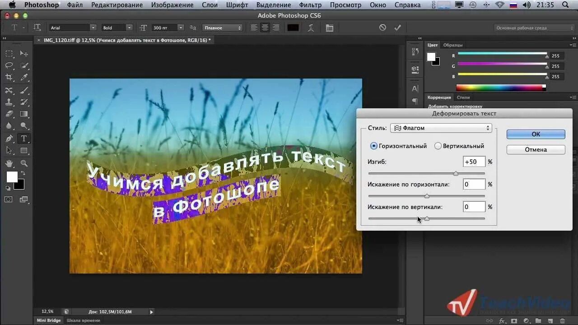
Task: Open the Фильтр menu
Action: pyautogui.click(x=310, y=5)
